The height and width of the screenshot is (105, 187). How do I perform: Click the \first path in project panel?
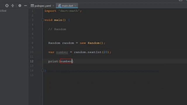click(x=3, y=11)
